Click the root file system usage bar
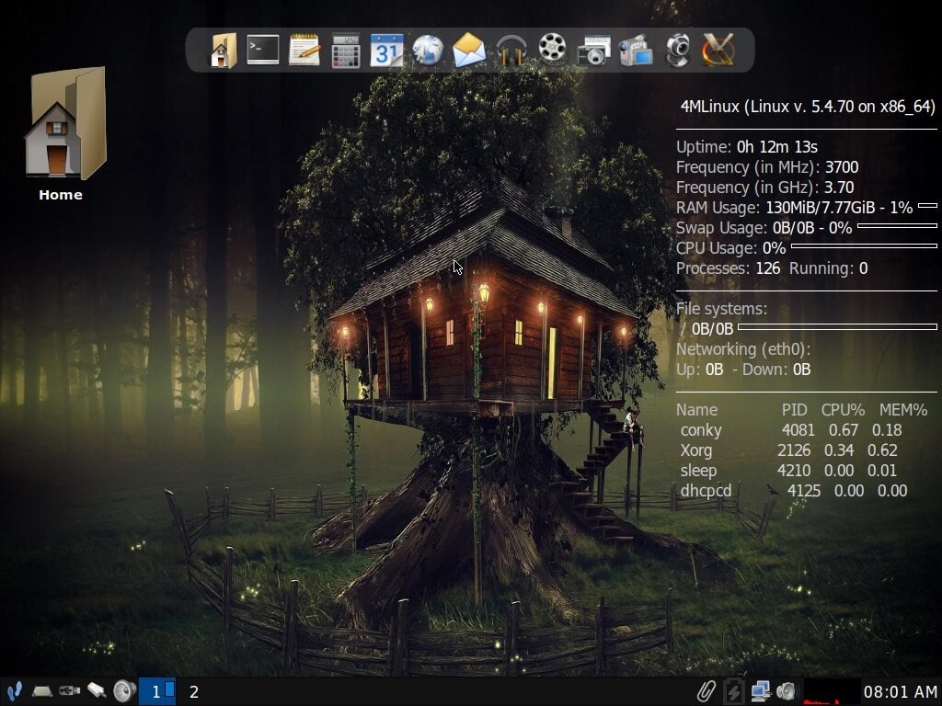 (837, 326)
